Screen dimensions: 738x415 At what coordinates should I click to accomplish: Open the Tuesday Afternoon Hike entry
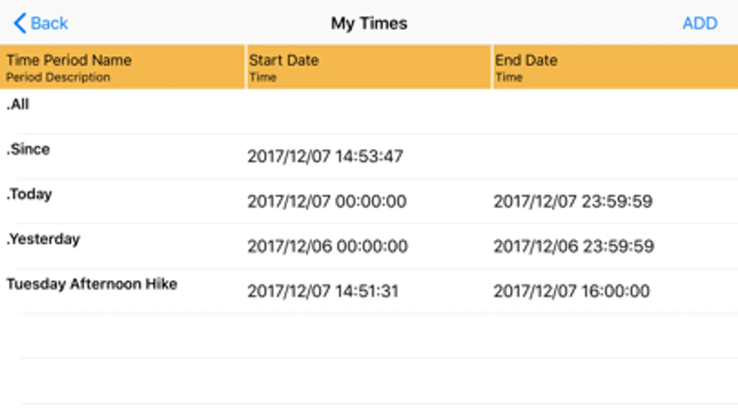click(92, 284)
